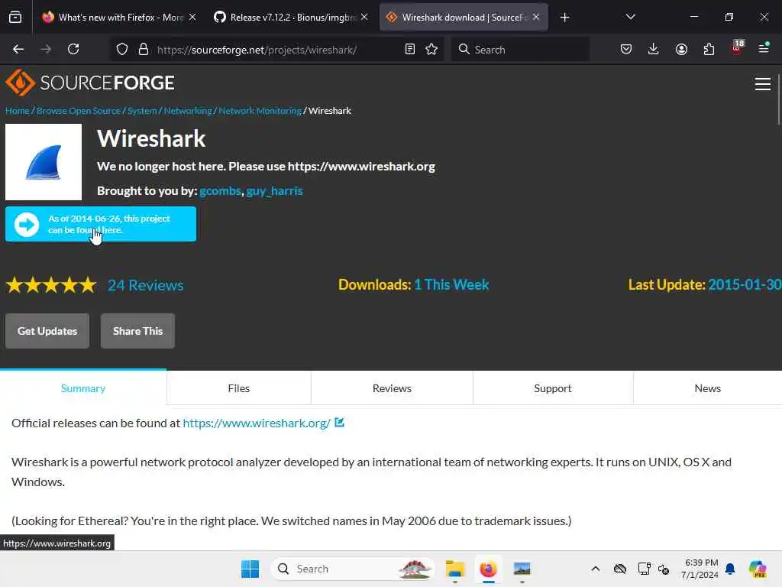Open gcombs profile link
Viewport: 782px width, 587px height.
click(220, 191)
